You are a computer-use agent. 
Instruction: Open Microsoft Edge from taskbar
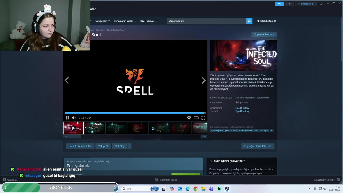pos(188,189)
